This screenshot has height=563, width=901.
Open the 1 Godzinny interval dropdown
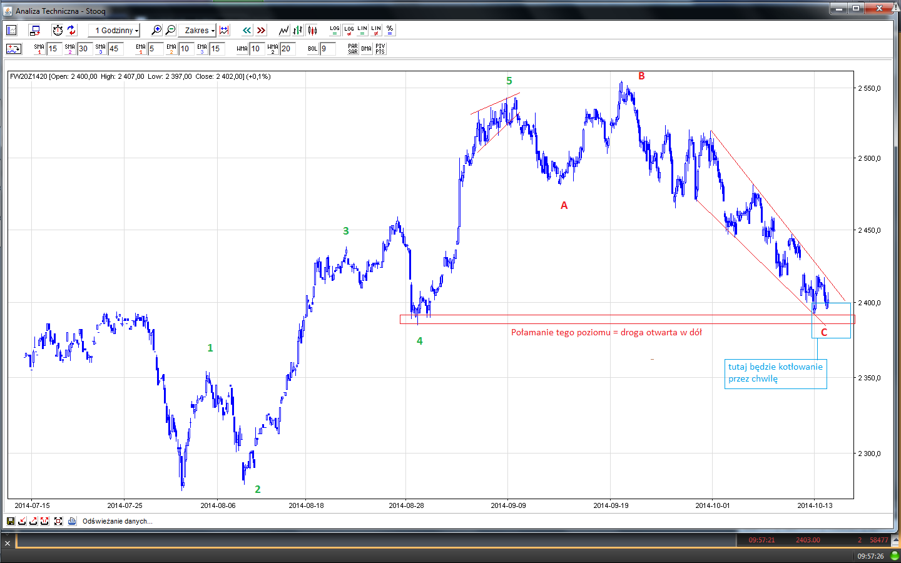click(x=115, y=30)
